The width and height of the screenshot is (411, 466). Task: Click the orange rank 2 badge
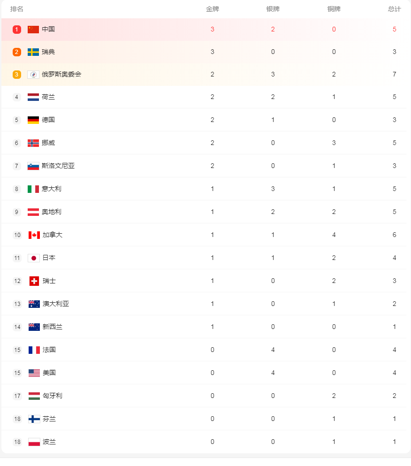[x=17, y=52]
